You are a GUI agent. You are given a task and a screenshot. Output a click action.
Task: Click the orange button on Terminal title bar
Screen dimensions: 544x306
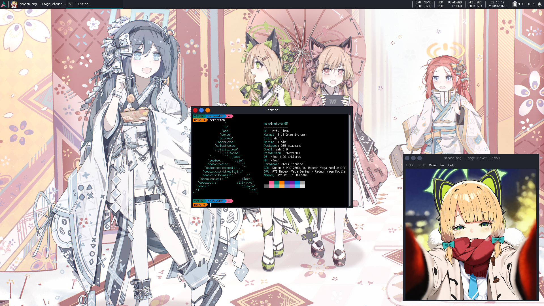pos(208,110)
